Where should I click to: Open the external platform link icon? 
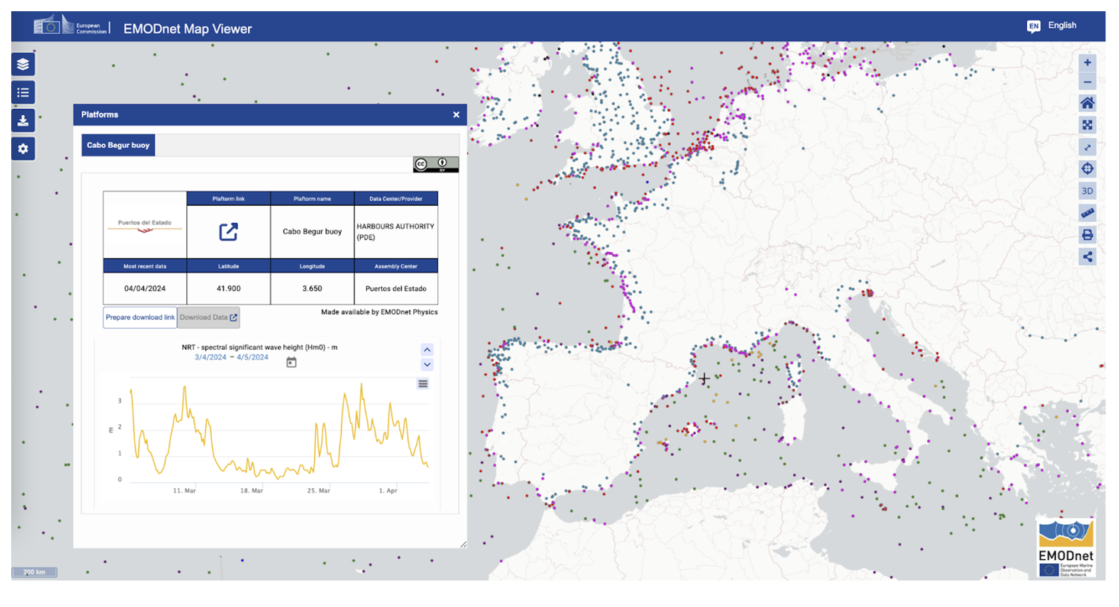point(228,232)
